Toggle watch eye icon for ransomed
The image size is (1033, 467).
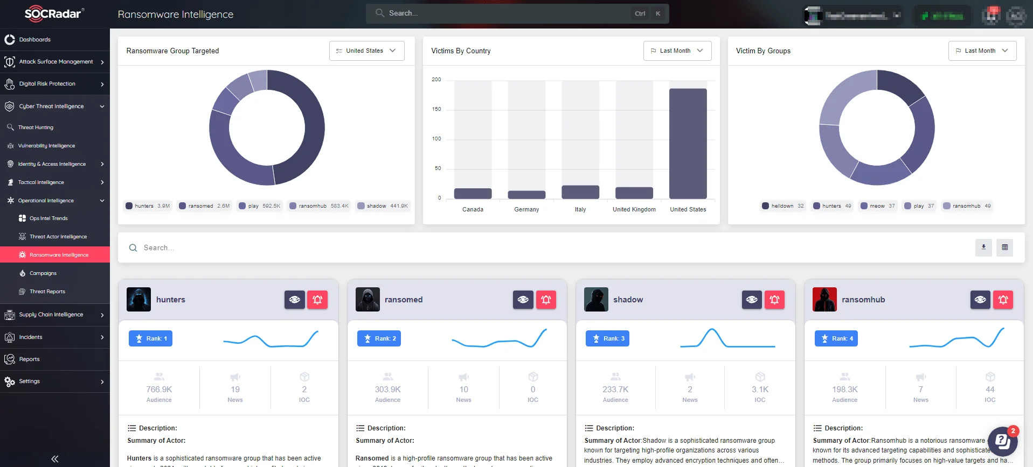click(x=523, y=300)
